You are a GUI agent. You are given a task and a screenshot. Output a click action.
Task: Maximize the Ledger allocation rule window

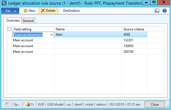[154, 3]
